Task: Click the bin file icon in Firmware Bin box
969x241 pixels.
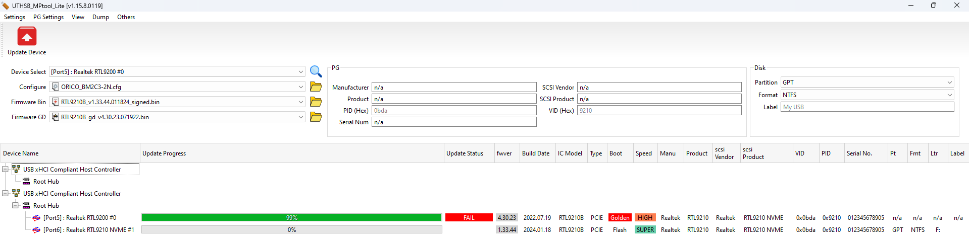Action: tap(56, 102)
